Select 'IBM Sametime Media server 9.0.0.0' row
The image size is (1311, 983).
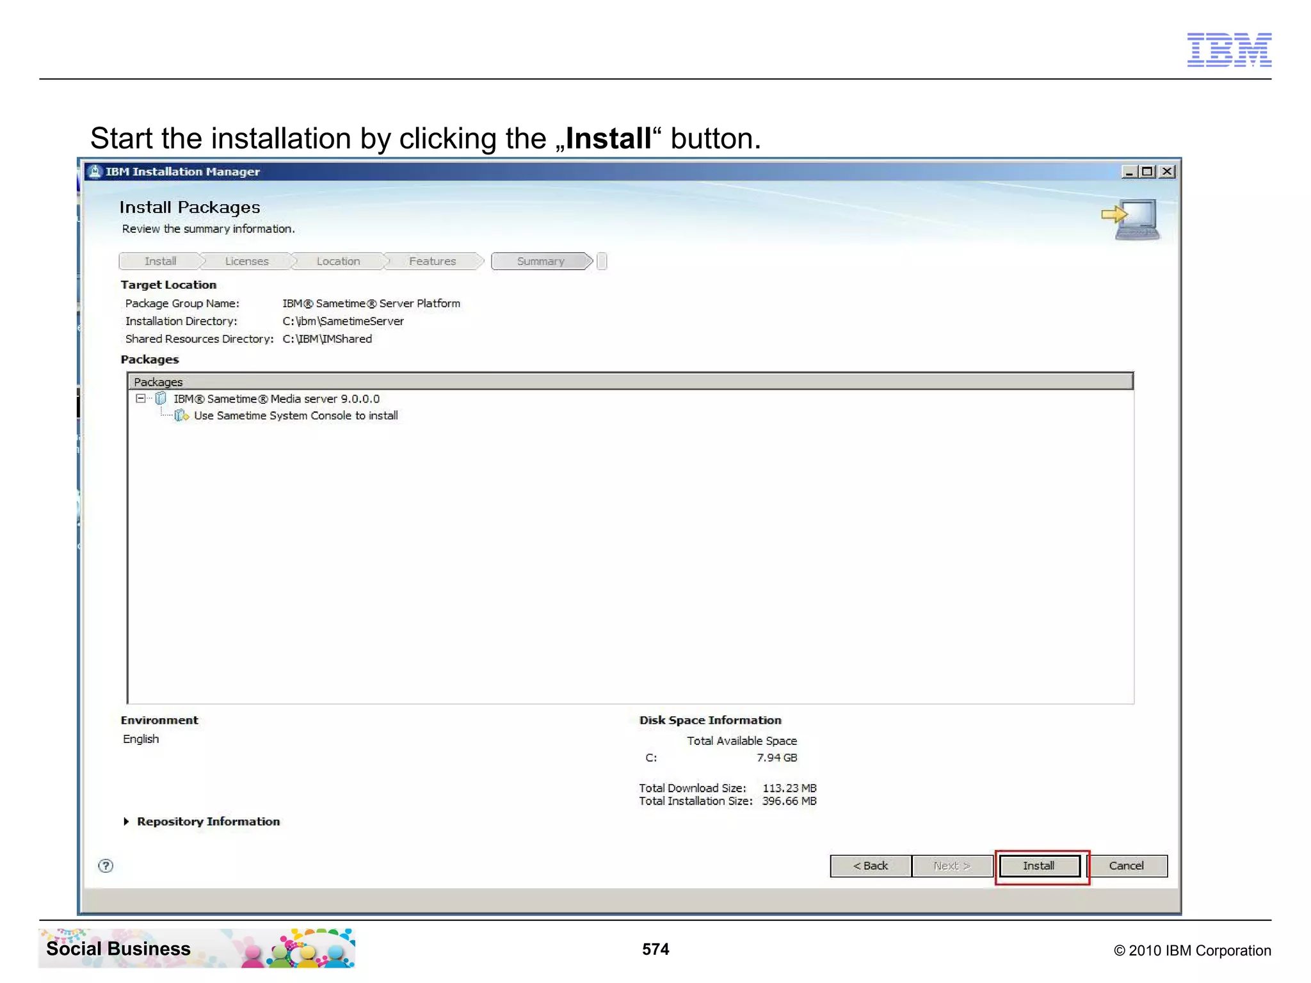coord(277,399)
